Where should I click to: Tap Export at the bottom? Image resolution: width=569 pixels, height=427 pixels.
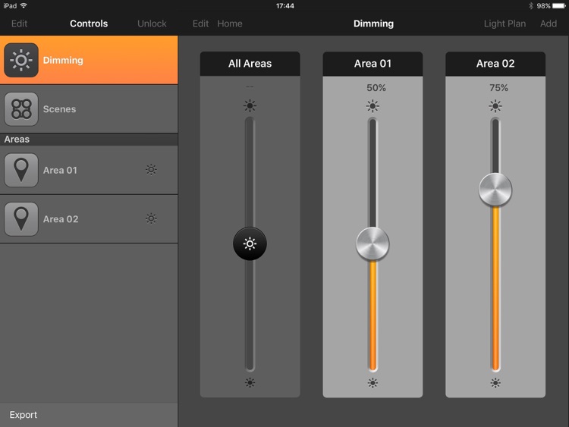point(24,415)
